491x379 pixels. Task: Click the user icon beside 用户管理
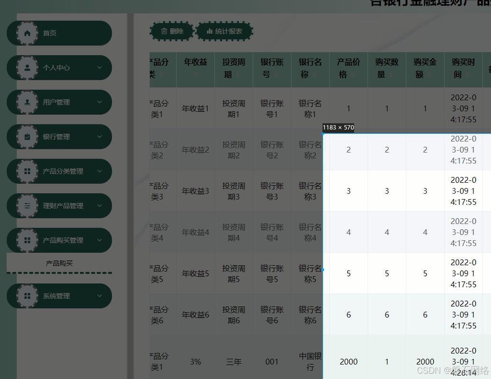[x=27, y=102]
